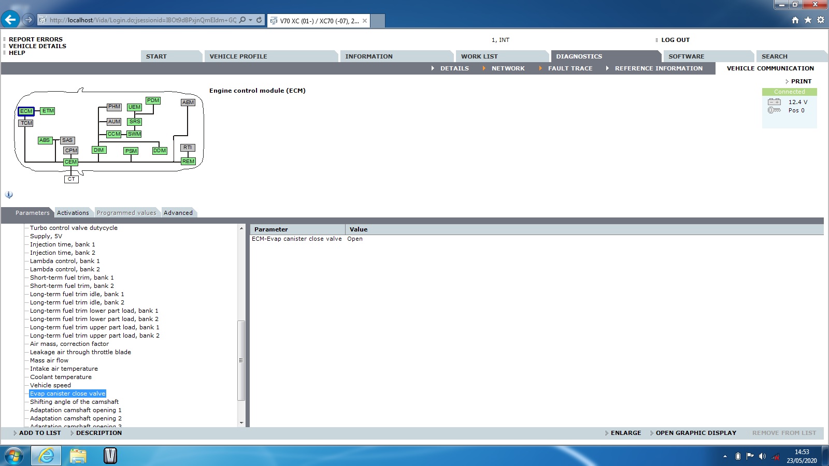This screenshot has height=466, width=829.
Task: Select the SRS module node
Action: [135, 122]
